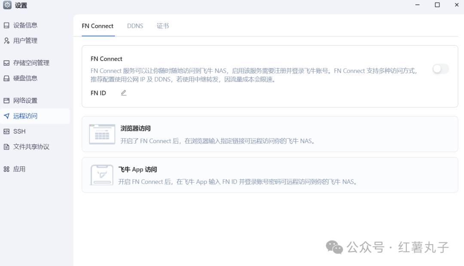Switch to the FN Connect tab
This screenshot has height=266, width=464.
pyautogui.click(x=98, y=26)
